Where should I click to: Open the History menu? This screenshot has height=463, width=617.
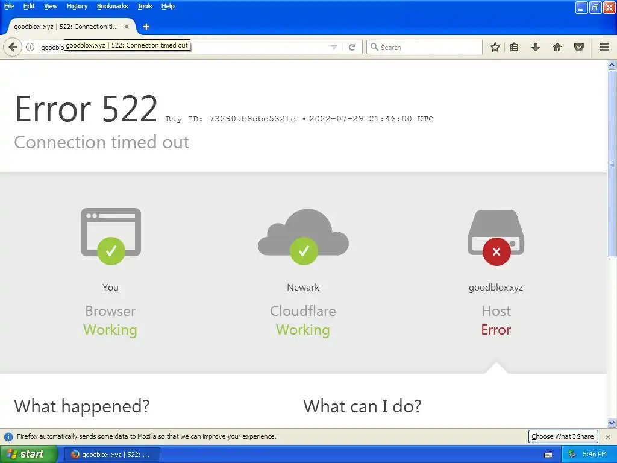(x=77, y=6)
